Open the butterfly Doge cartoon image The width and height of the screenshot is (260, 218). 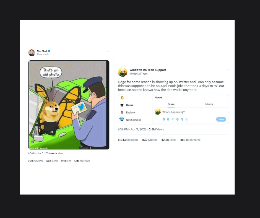[x=69, y=105]
